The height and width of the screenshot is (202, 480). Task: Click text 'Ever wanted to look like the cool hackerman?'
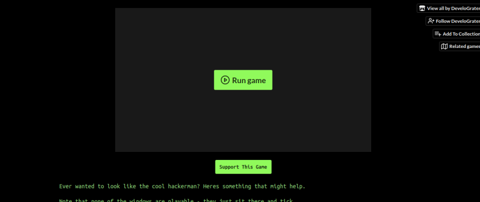coord(130,186)
